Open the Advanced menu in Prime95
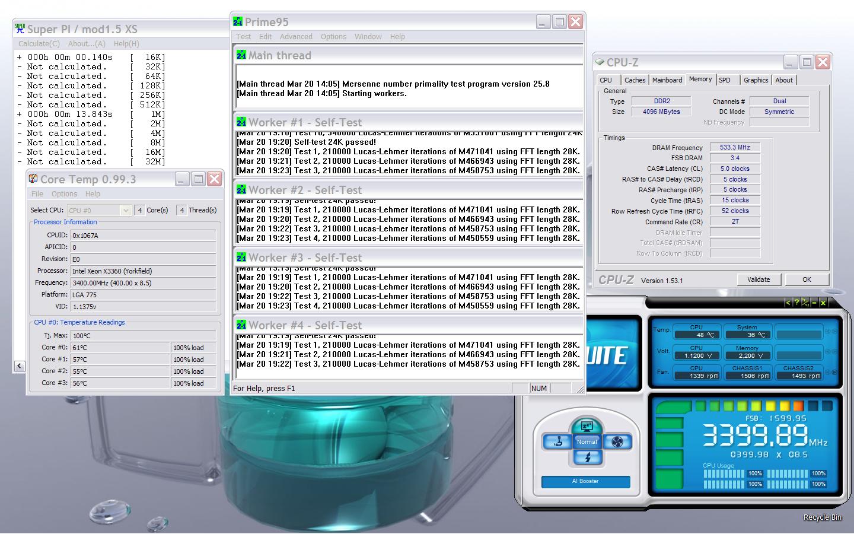This screenshot has width=854, height=534. pyautogui.click(x=296, y=36)
